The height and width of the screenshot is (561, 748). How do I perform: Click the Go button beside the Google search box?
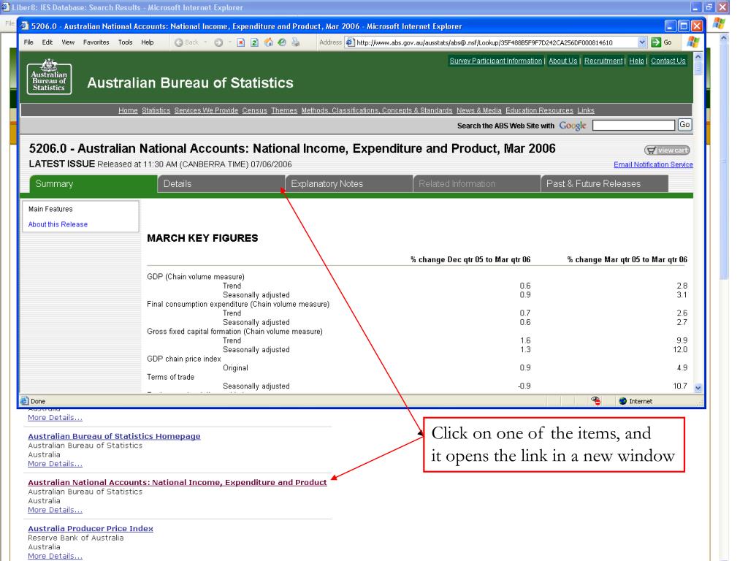point(684,125)
